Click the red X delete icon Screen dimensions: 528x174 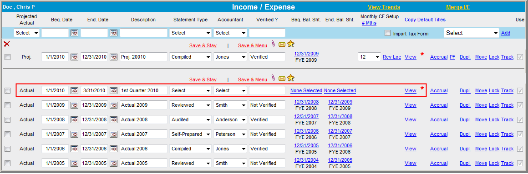tap(6, 44)
